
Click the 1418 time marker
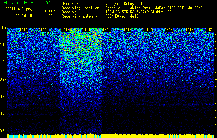169,30
